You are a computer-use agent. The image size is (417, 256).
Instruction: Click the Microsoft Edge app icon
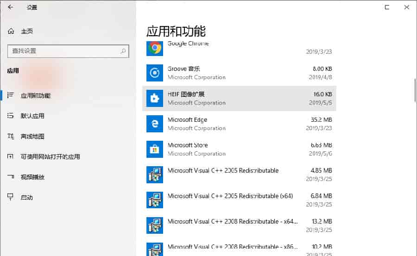[x=155, y=124]
